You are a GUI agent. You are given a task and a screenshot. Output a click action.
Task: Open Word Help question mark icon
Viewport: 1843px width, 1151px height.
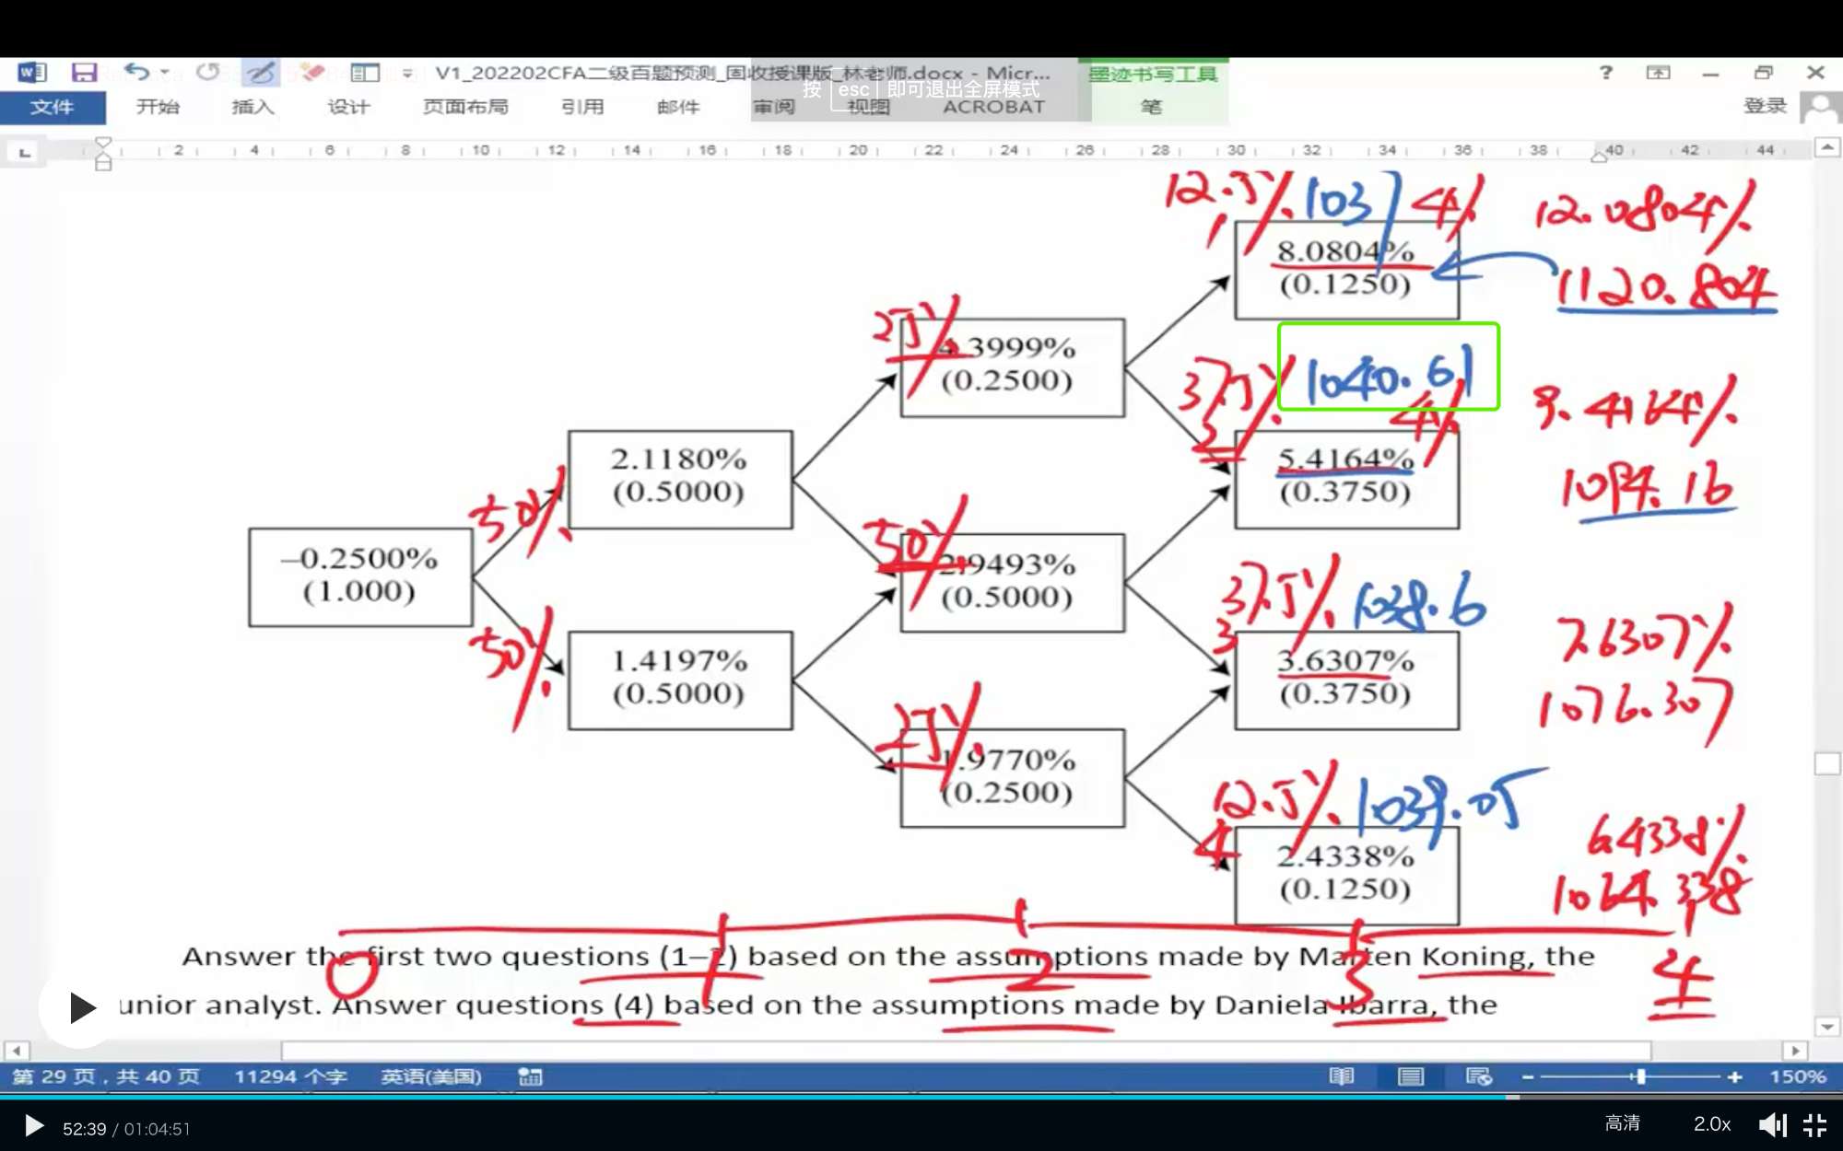coord(1606,72)
